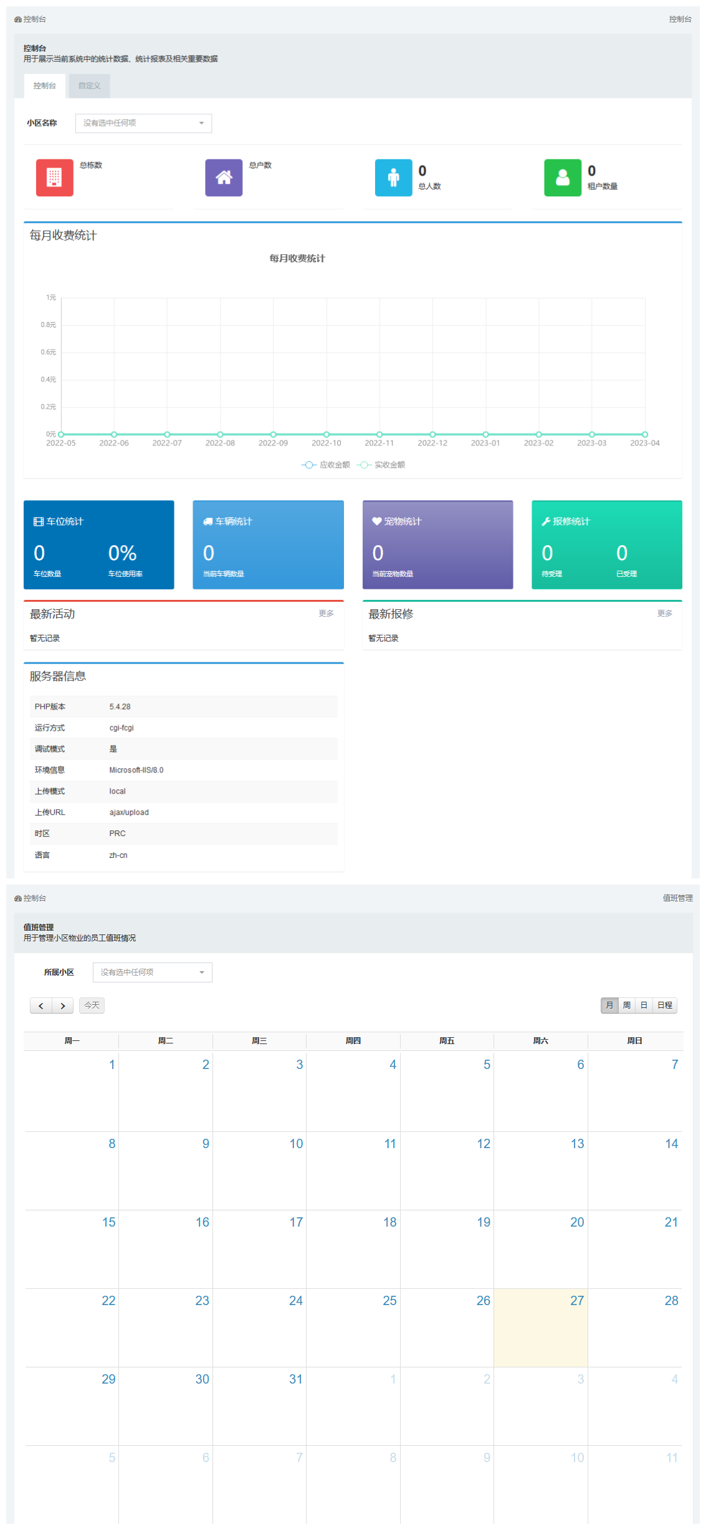Open 更多 link in 最新报修 panel

tap(665, 614)
